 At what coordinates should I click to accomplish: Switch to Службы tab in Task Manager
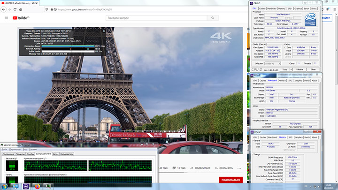pyautogui.click(x=30, y=154)
